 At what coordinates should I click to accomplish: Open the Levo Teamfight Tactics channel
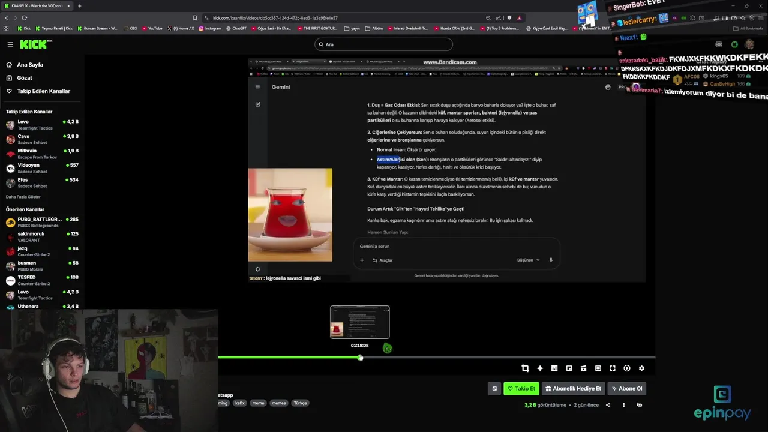(42, 125)
